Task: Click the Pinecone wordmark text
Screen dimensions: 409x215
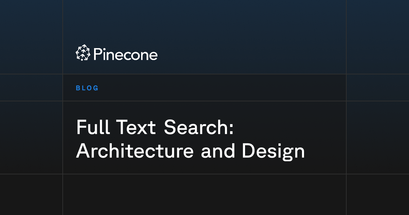Action: pyautogui.click(x=125, y=55)
